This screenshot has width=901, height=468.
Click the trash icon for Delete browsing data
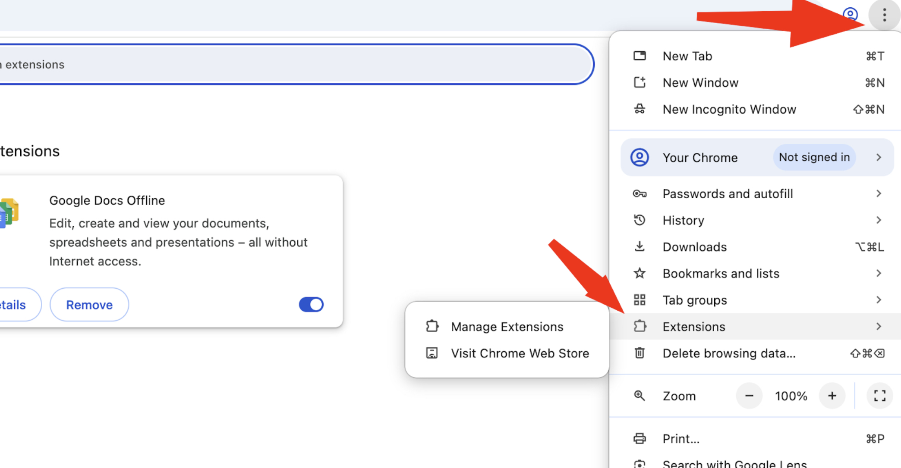640,353
